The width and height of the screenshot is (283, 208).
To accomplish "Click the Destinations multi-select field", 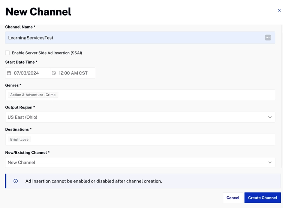I will pyautogui.click(x=150, y=140).
